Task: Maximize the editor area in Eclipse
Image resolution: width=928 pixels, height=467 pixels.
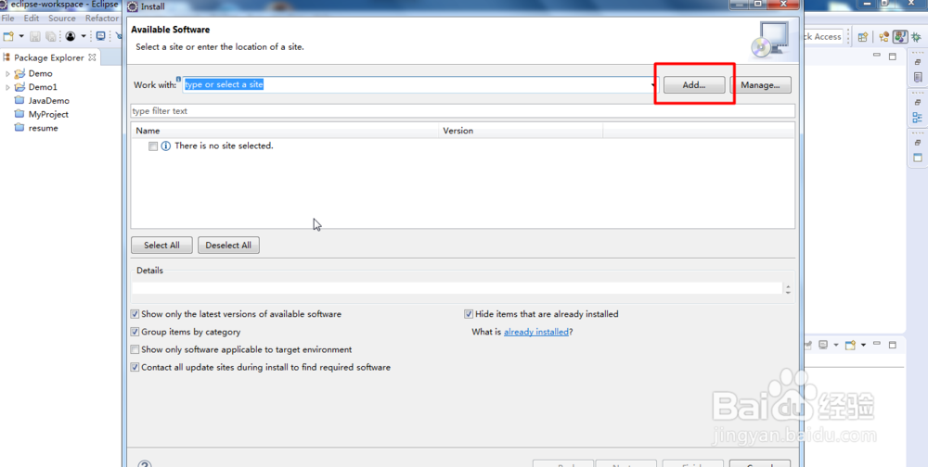Action: [x=893, y=57]
